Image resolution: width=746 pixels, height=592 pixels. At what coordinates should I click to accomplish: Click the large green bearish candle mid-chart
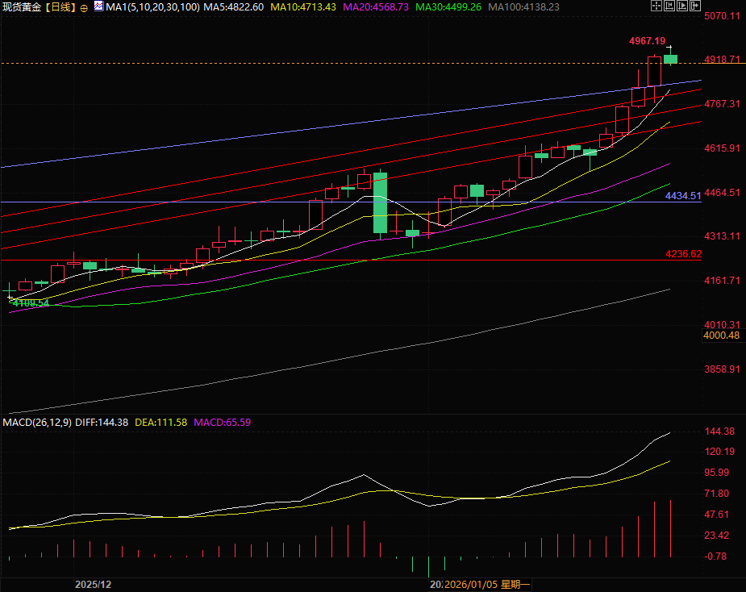(380, 202)
